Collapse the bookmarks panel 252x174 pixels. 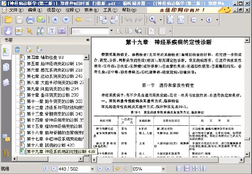tap(88, 40)
